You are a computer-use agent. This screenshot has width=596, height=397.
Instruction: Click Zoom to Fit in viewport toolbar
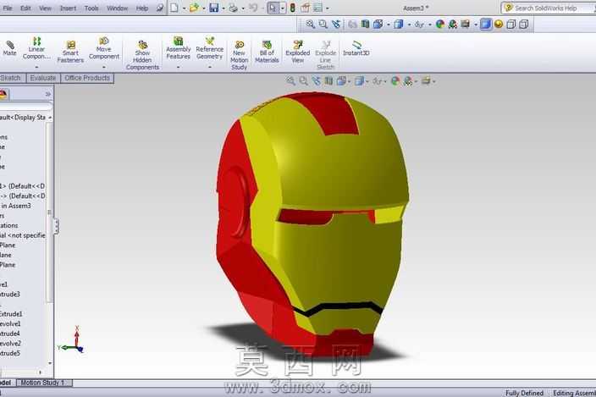click(x=290, y=80)
